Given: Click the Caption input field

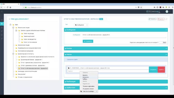Looking at the screenshot, I should pos(108,71).
